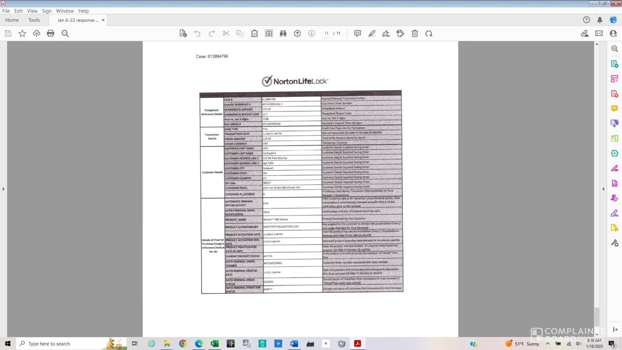Open the snapshot camera tool
This screenshot has width=622, height=350.
tap(269, 34)
